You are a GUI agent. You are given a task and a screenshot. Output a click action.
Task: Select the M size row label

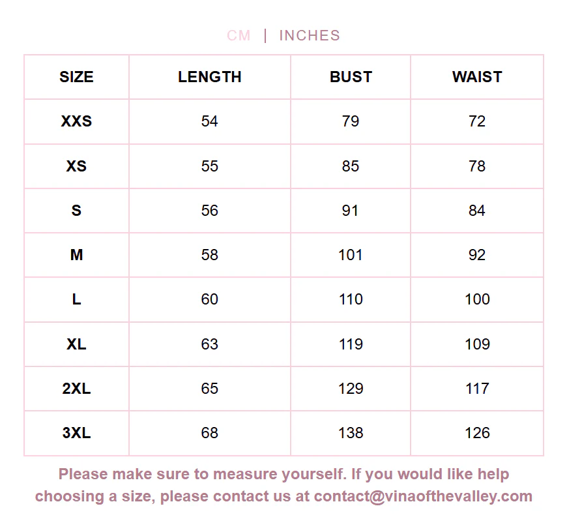(x=76, y=255)
